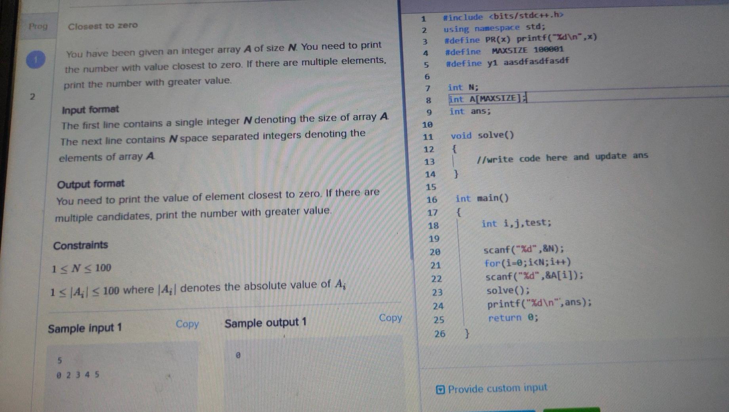Click the blue circled question indicator
This screenshot has height=412, width=729.
click(36, 59)
